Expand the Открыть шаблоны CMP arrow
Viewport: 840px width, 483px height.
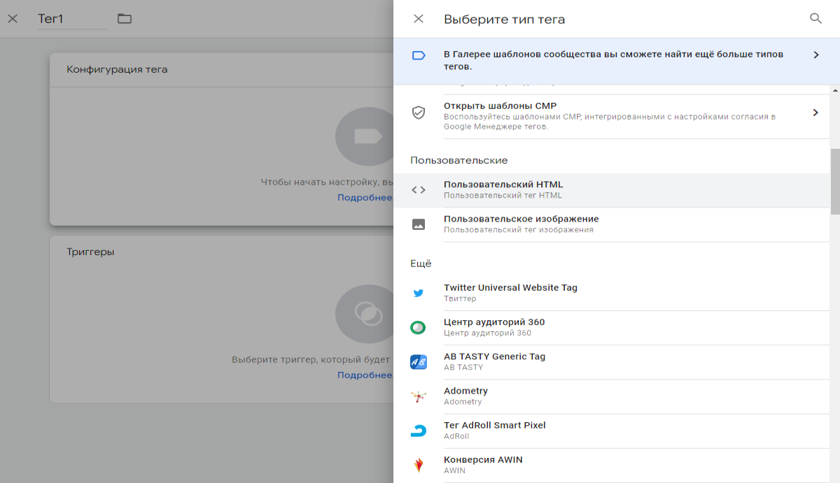[815, 113]
